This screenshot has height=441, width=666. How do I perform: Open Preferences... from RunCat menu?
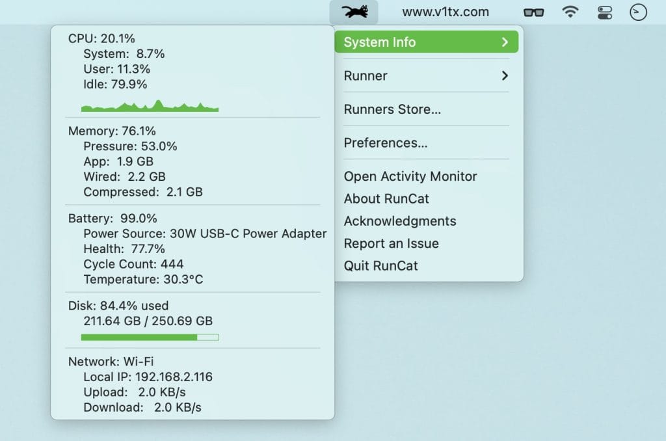point(386,143)
